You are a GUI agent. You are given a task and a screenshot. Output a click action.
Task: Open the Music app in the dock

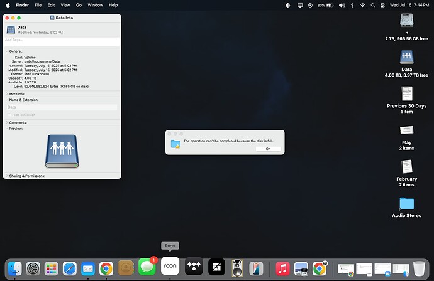click(282, 268)
